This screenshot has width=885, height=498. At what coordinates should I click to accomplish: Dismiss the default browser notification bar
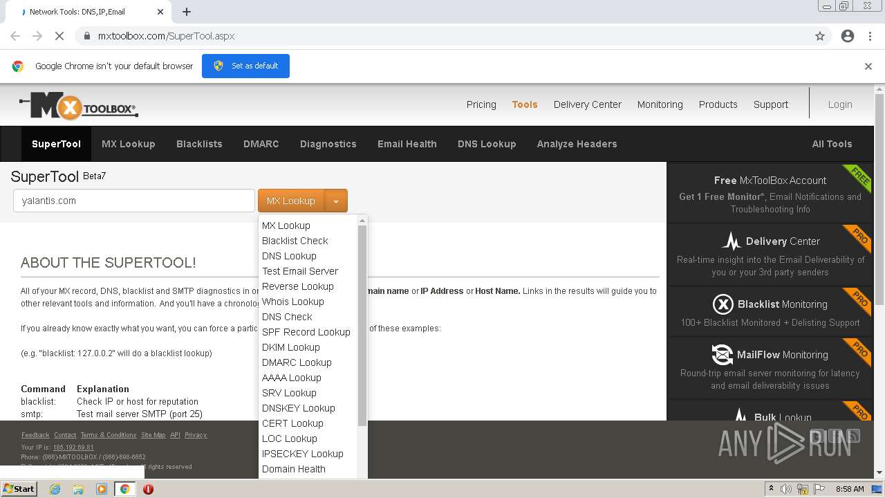click(x=868, y=66)
